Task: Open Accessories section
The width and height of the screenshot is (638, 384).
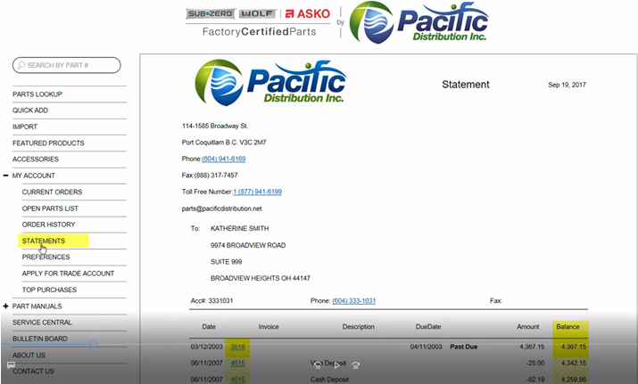Action: pyautogui.click(x=36, y=159)
